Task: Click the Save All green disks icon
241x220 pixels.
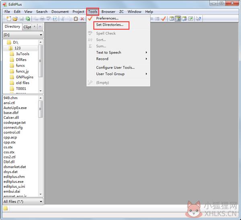Action: point(28,19)
